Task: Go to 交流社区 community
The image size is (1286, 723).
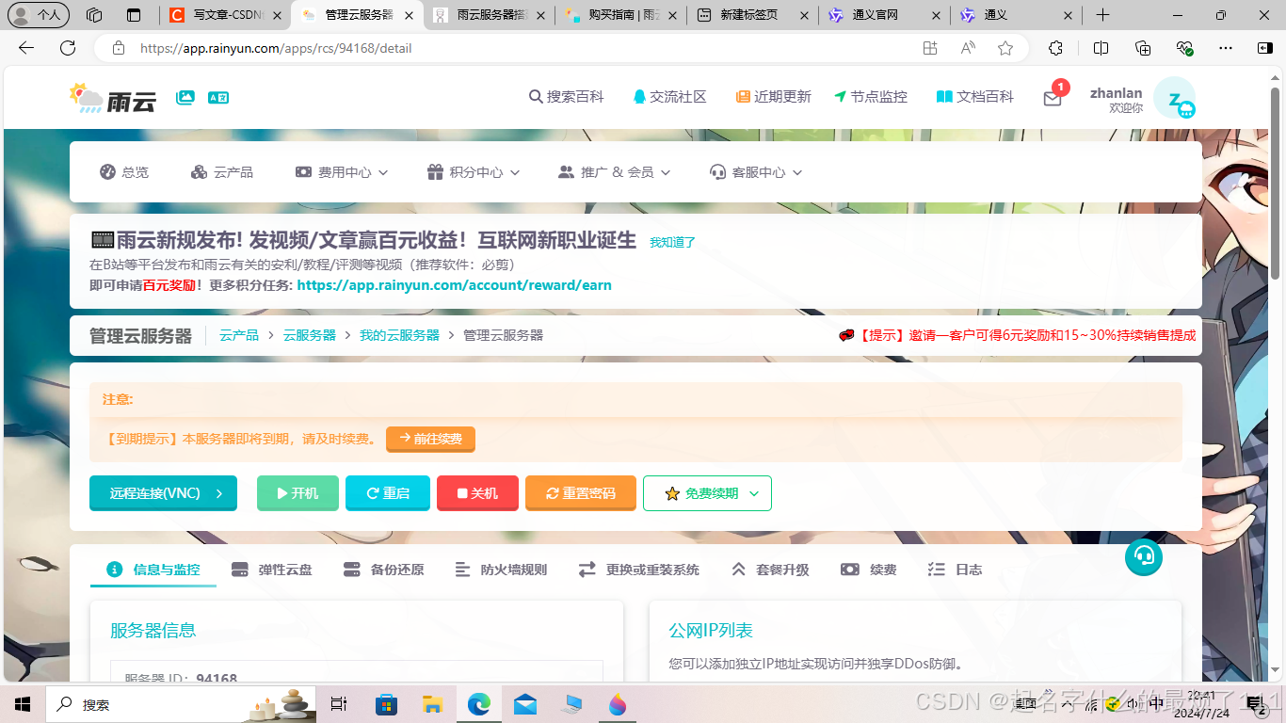Action: point(669,97)
